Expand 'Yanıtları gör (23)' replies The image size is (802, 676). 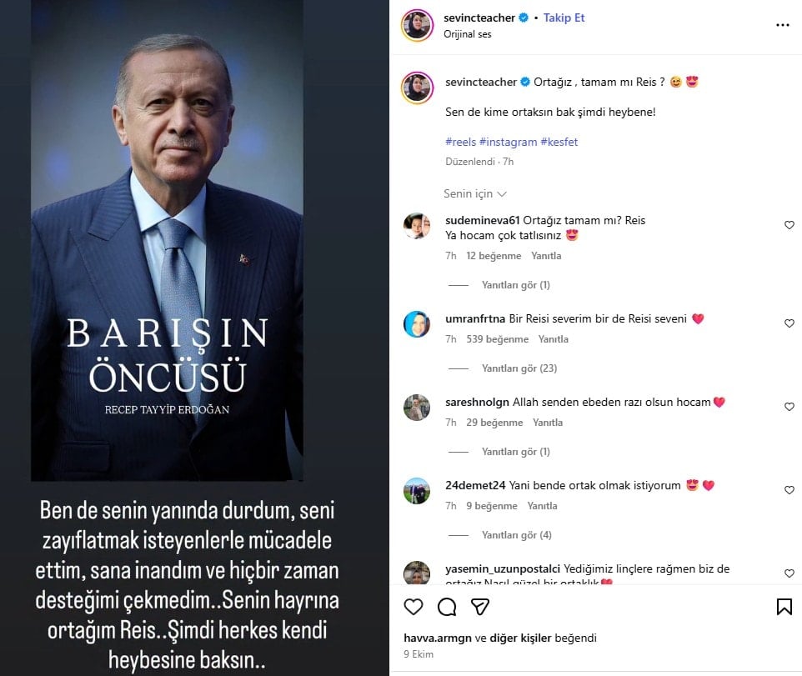[x=519, y=368]
